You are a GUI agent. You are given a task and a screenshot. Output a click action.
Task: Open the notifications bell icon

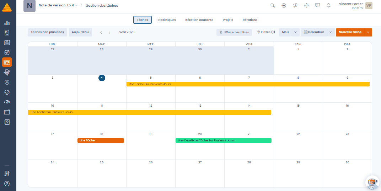(x=328, y=5)
